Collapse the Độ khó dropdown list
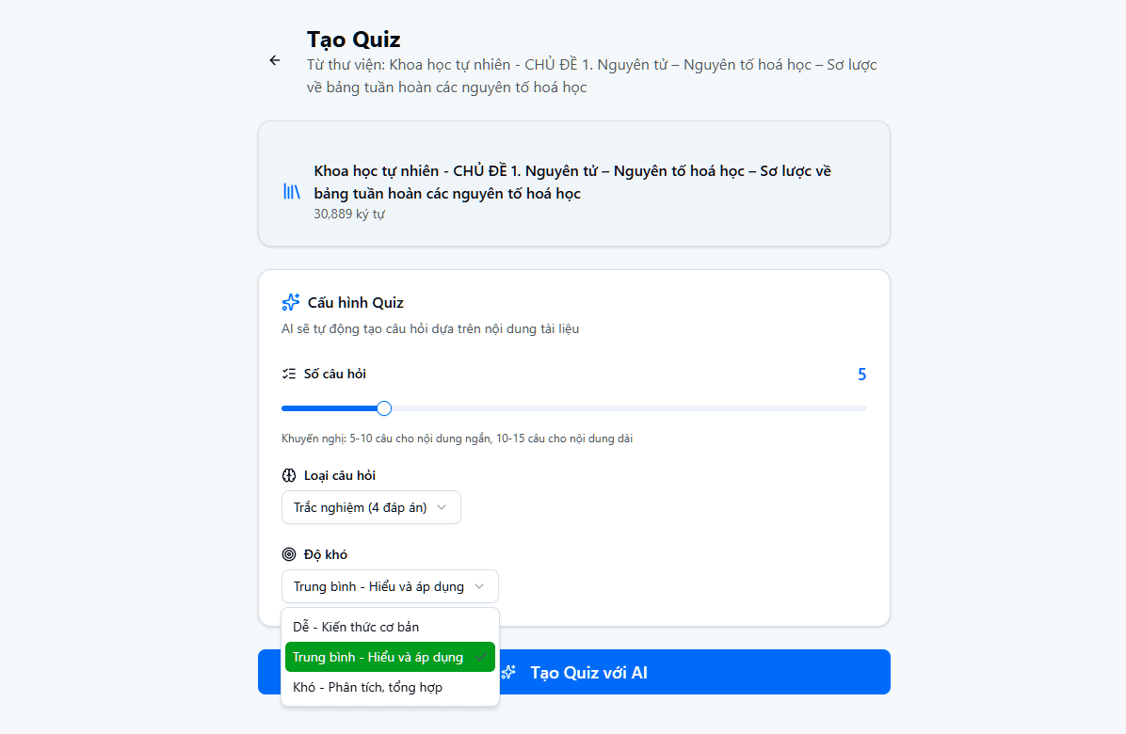Image resolution: width=1126 pixels, height=734 pixels. coord(389,585)
